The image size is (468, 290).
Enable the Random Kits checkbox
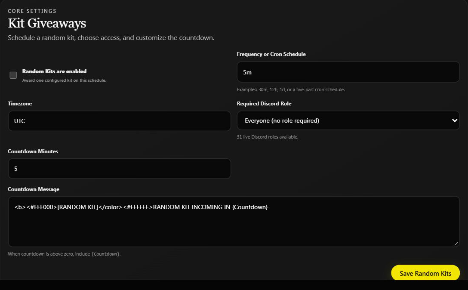pos(13,75)
